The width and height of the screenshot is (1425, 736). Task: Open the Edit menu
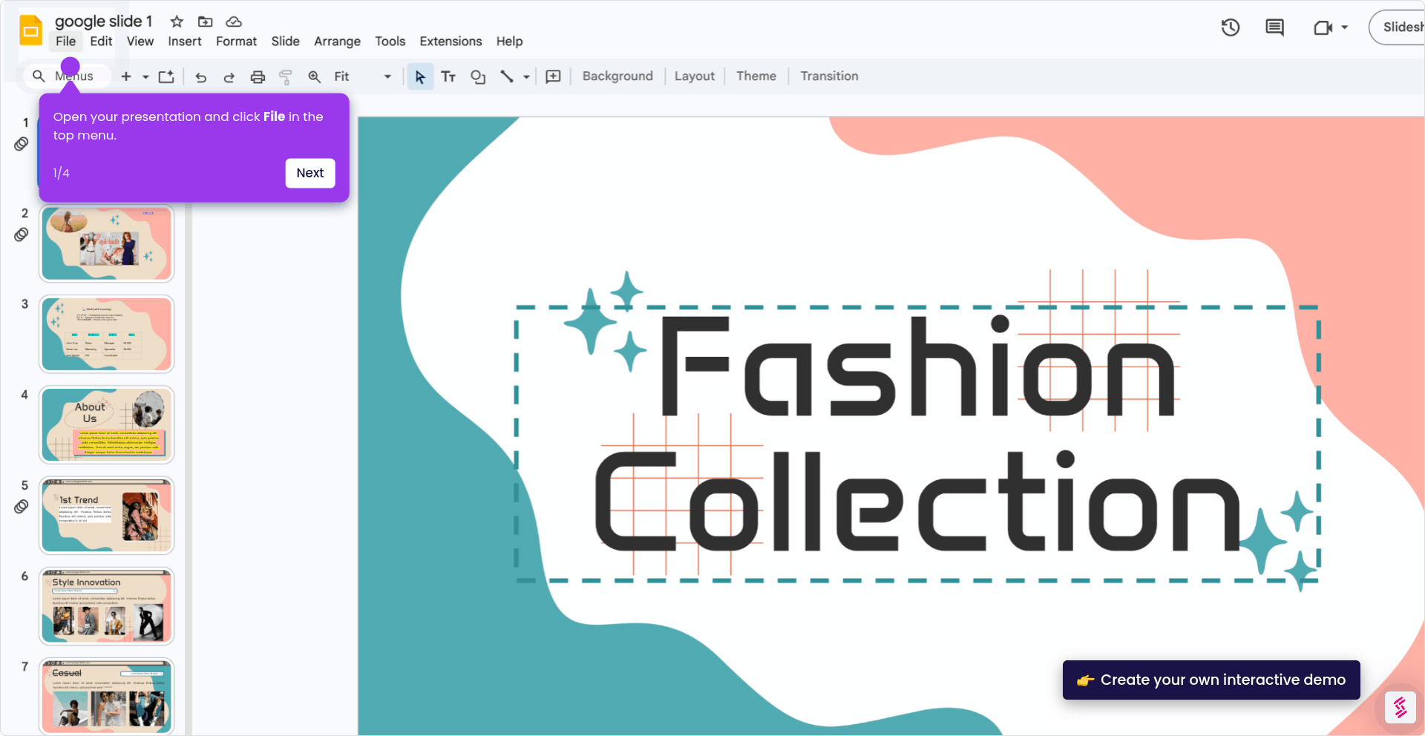(x=101, y=42)
